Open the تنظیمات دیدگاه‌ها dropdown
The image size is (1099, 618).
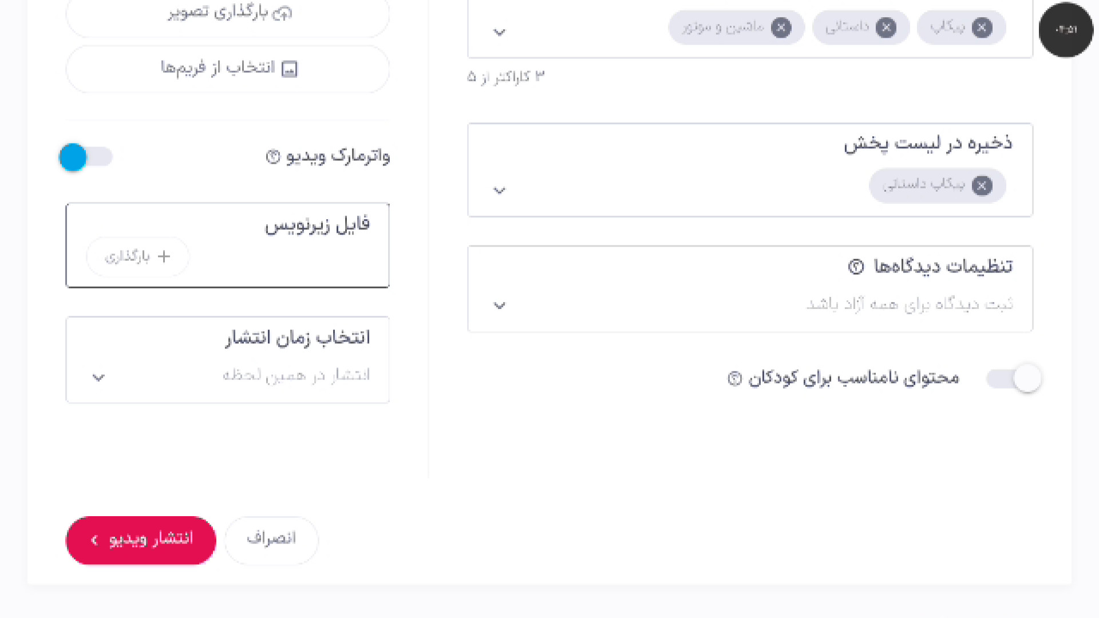tap(750, 289)
